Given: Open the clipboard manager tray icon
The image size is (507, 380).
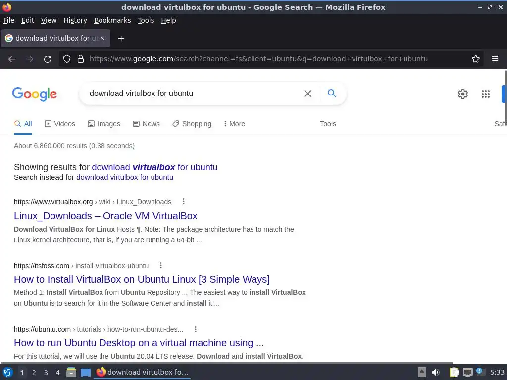Looking at the screenshot, I should coord(454,372).
